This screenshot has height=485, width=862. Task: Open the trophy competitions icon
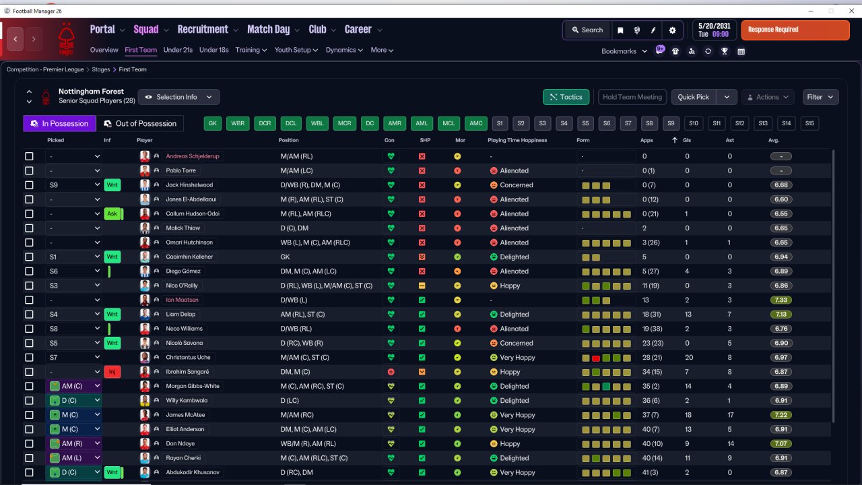coord(725,51)
